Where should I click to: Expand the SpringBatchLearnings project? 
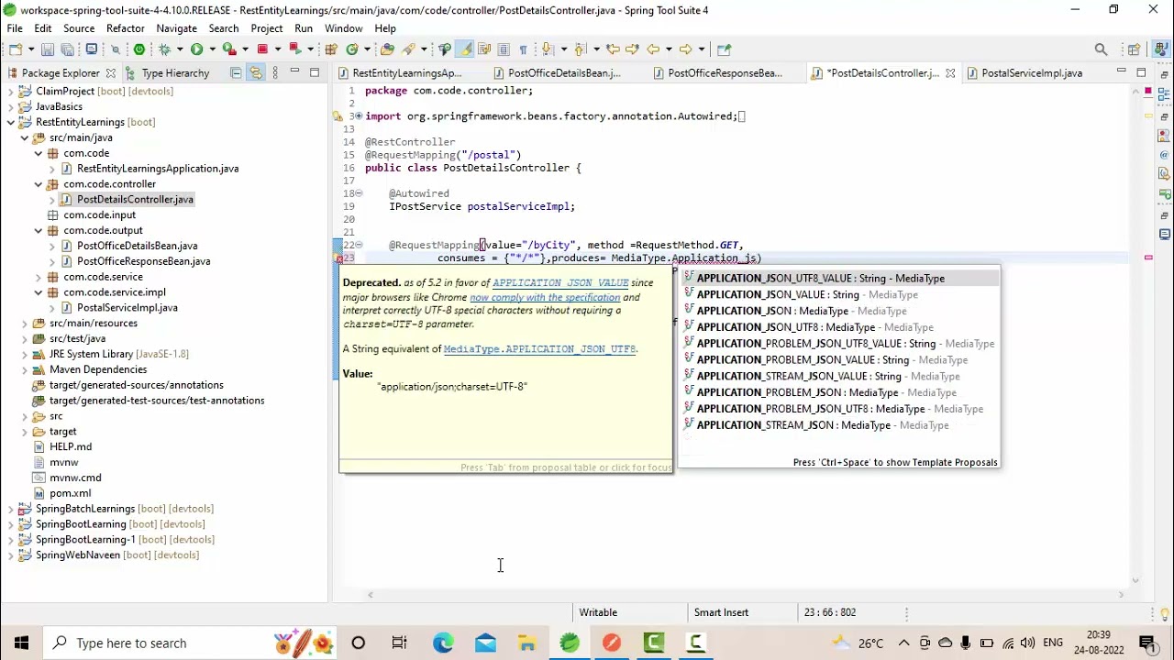point(11,509)
